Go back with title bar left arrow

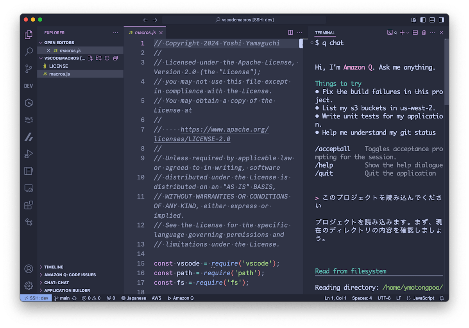145,20
